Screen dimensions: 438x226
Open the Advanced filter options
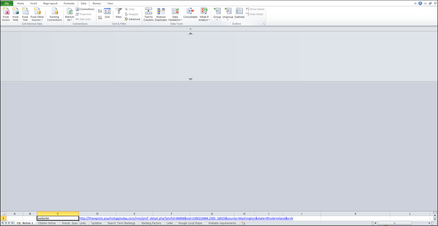coord(132,19)
